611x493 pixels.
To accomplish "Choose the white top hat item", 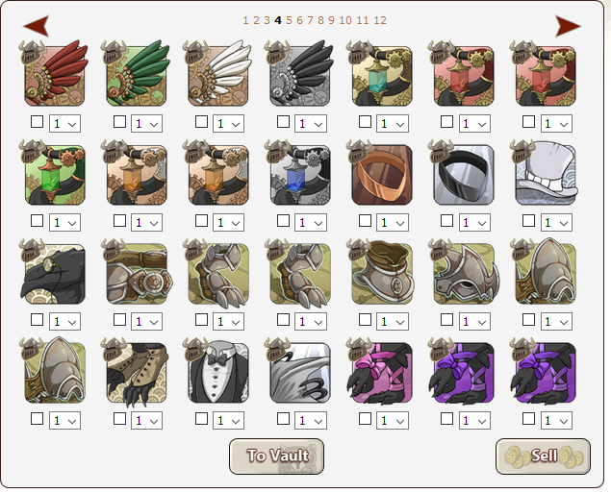I will click(546, 173).
